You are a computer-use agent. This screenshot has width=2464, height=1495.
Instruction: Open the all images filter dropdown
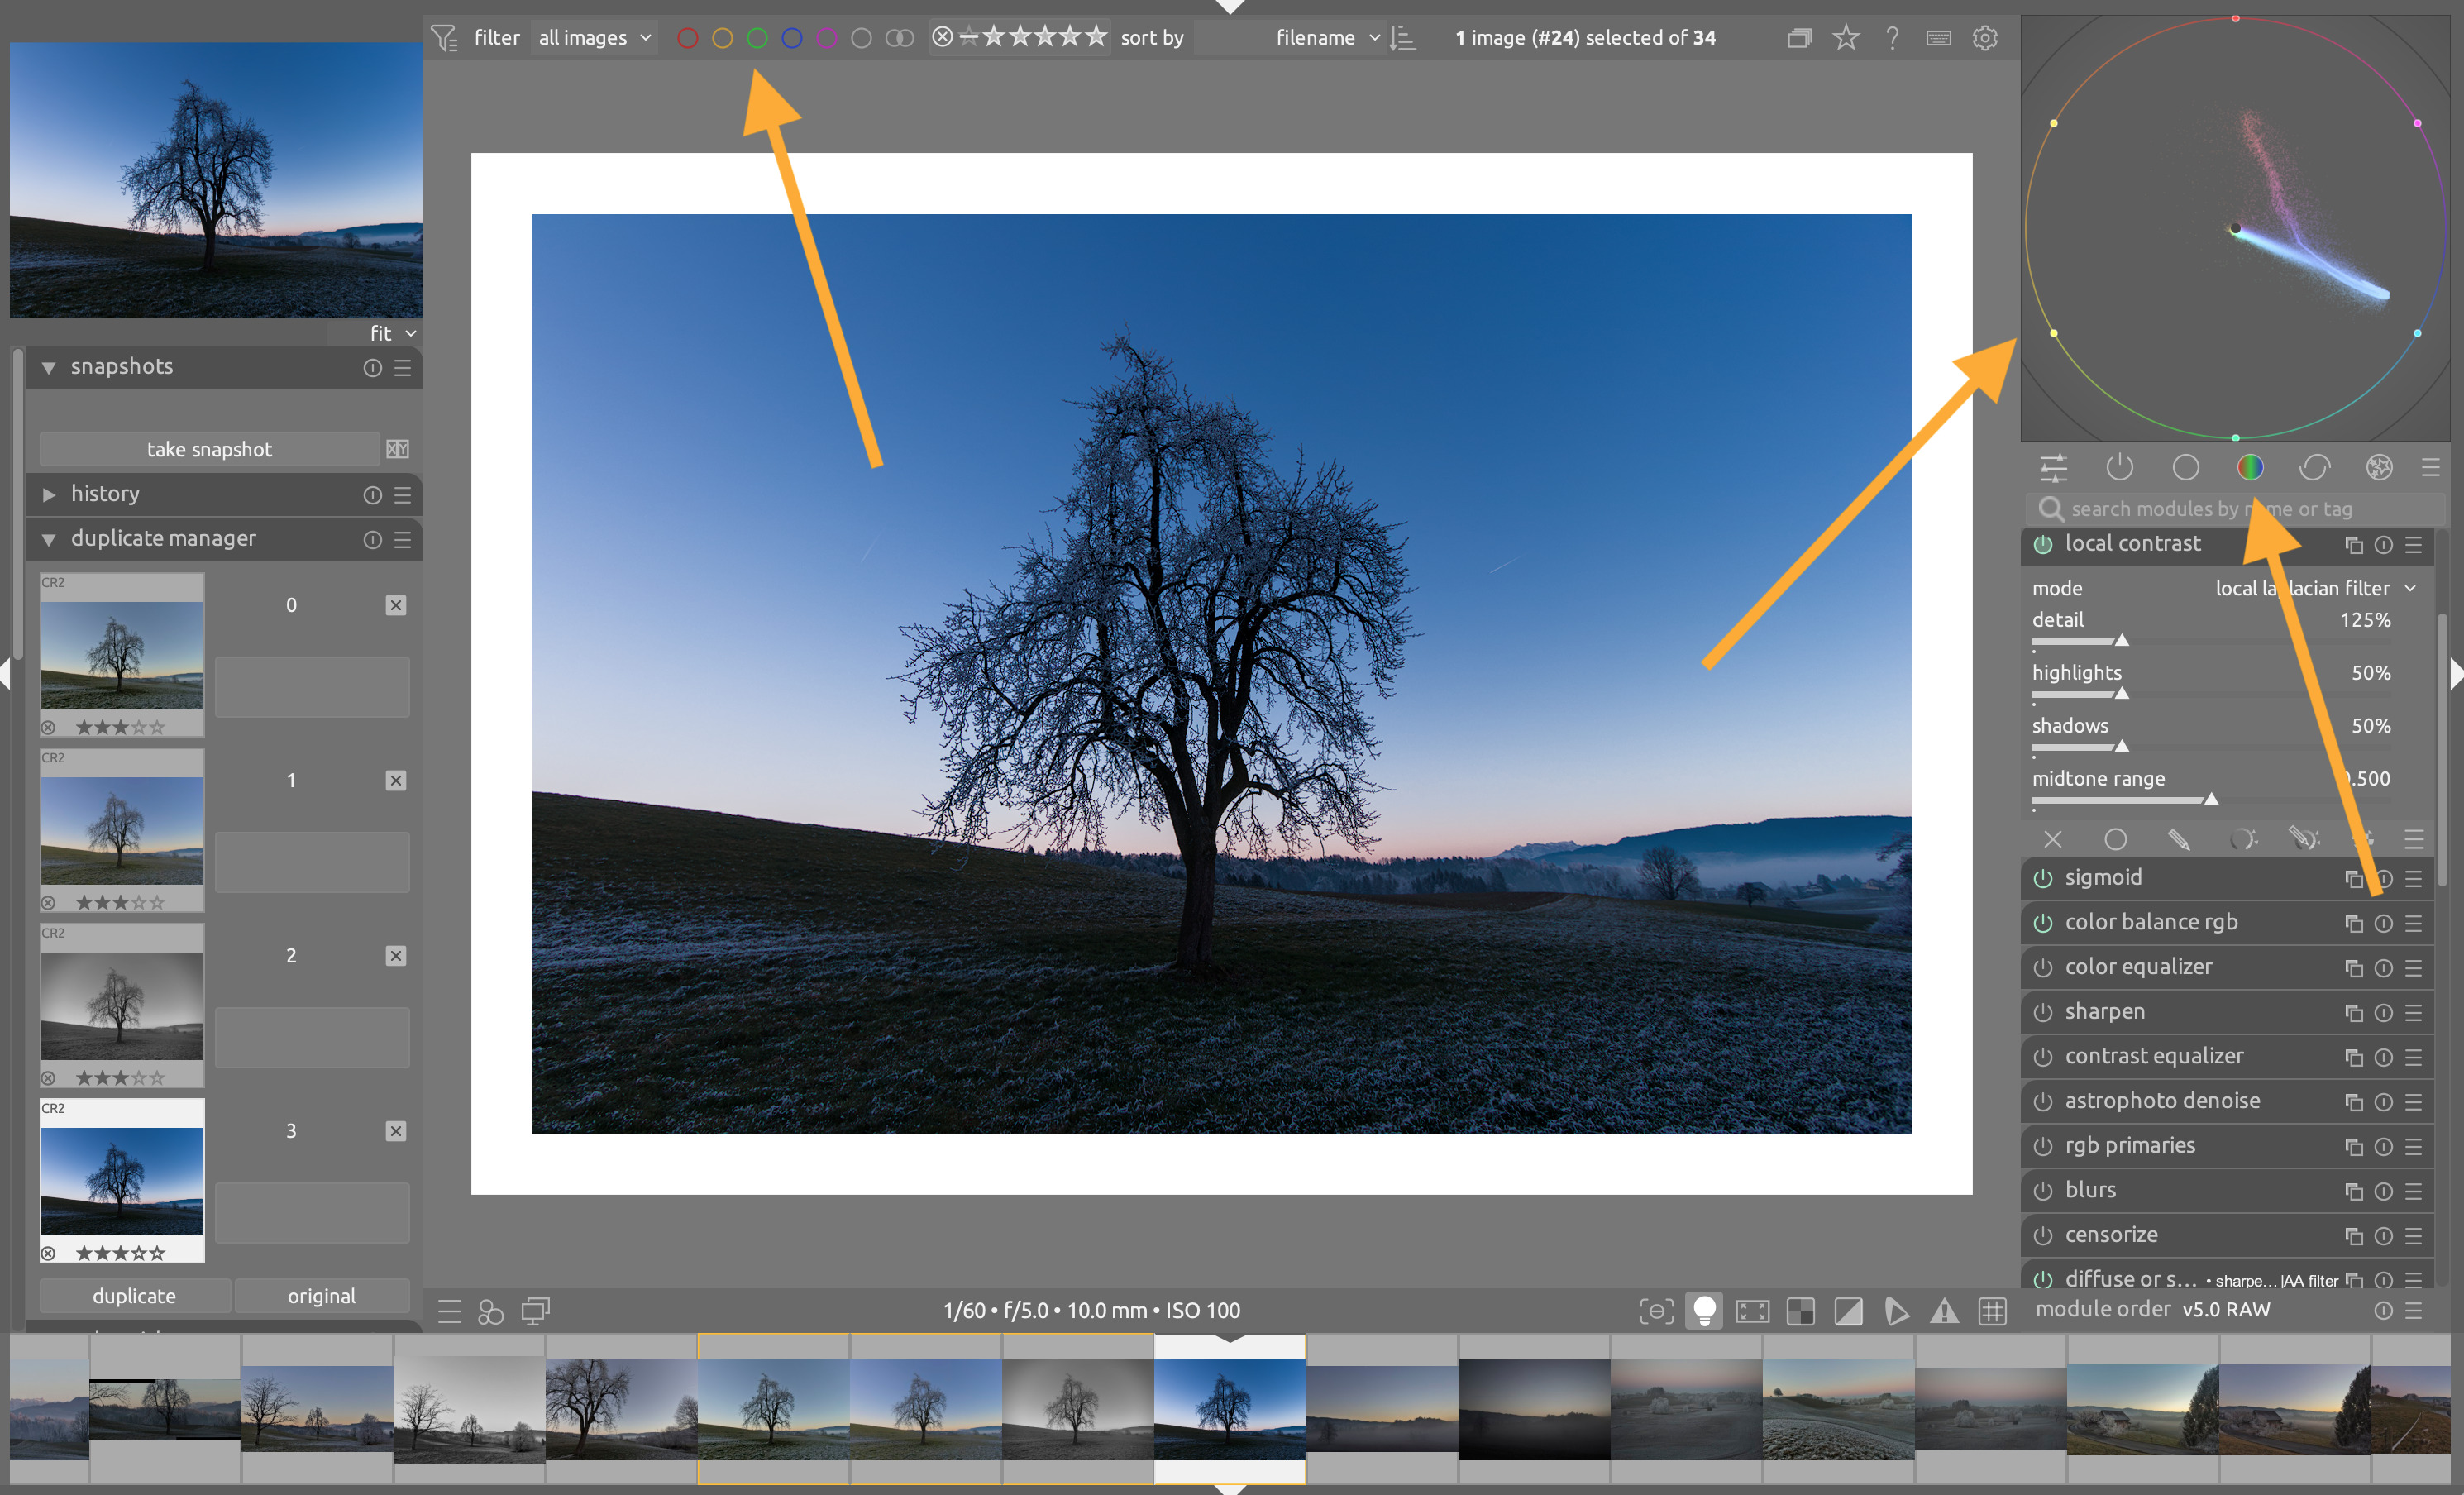pyautogui.click(x=594, y=38)
